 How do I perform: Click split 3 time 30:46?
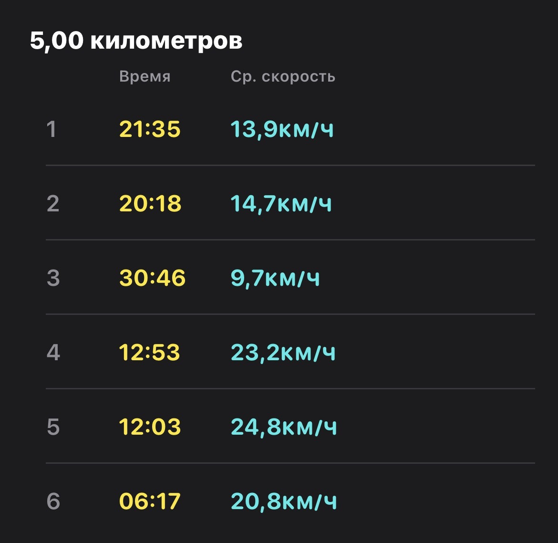pyautogui.click(x=152, y=278)
